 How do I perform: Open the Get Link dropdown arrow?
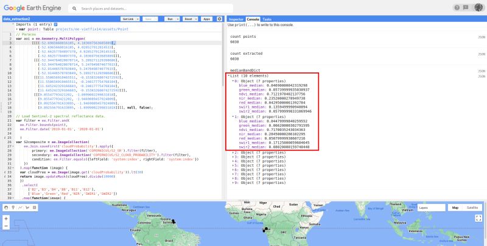pos(138,19)
